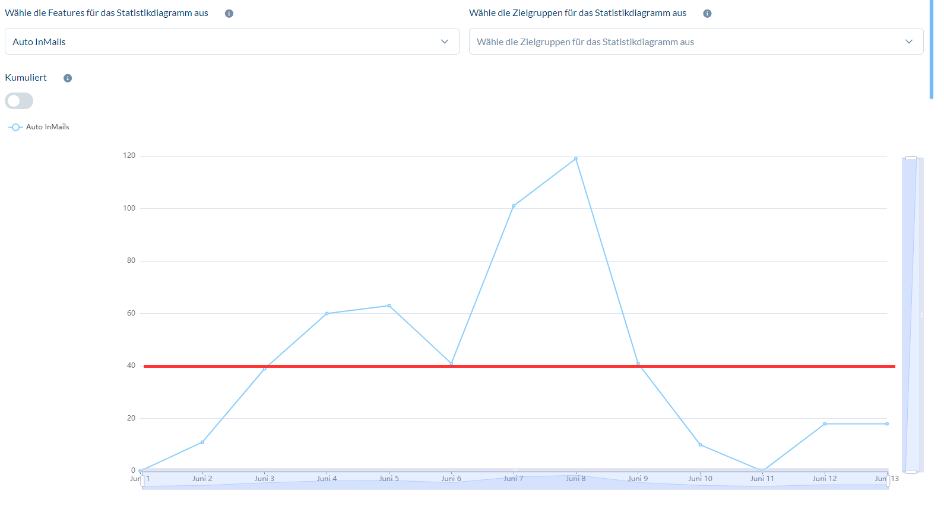Click info icon beside Features selection label
Viewport: 944px width, 506px height.
pyautogui.click(x=229, y=14)
